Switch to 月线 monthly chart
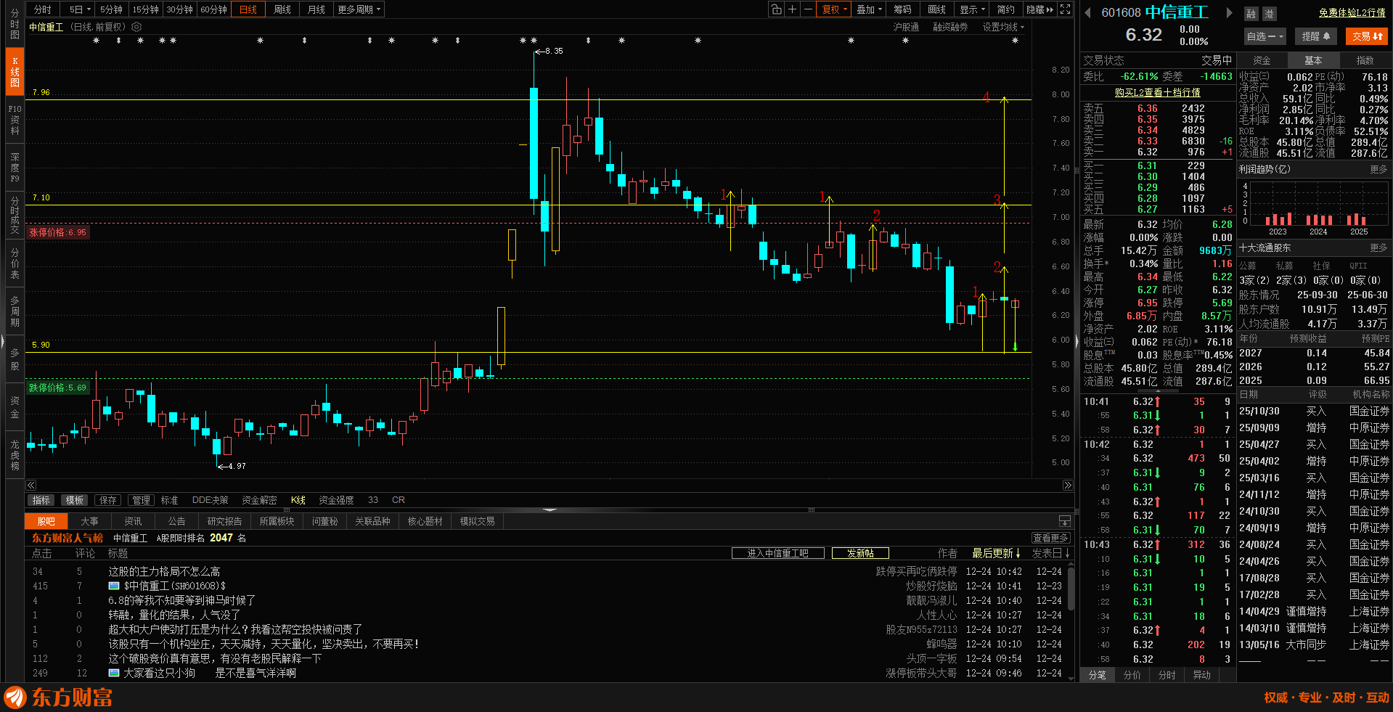 [316, 9]
